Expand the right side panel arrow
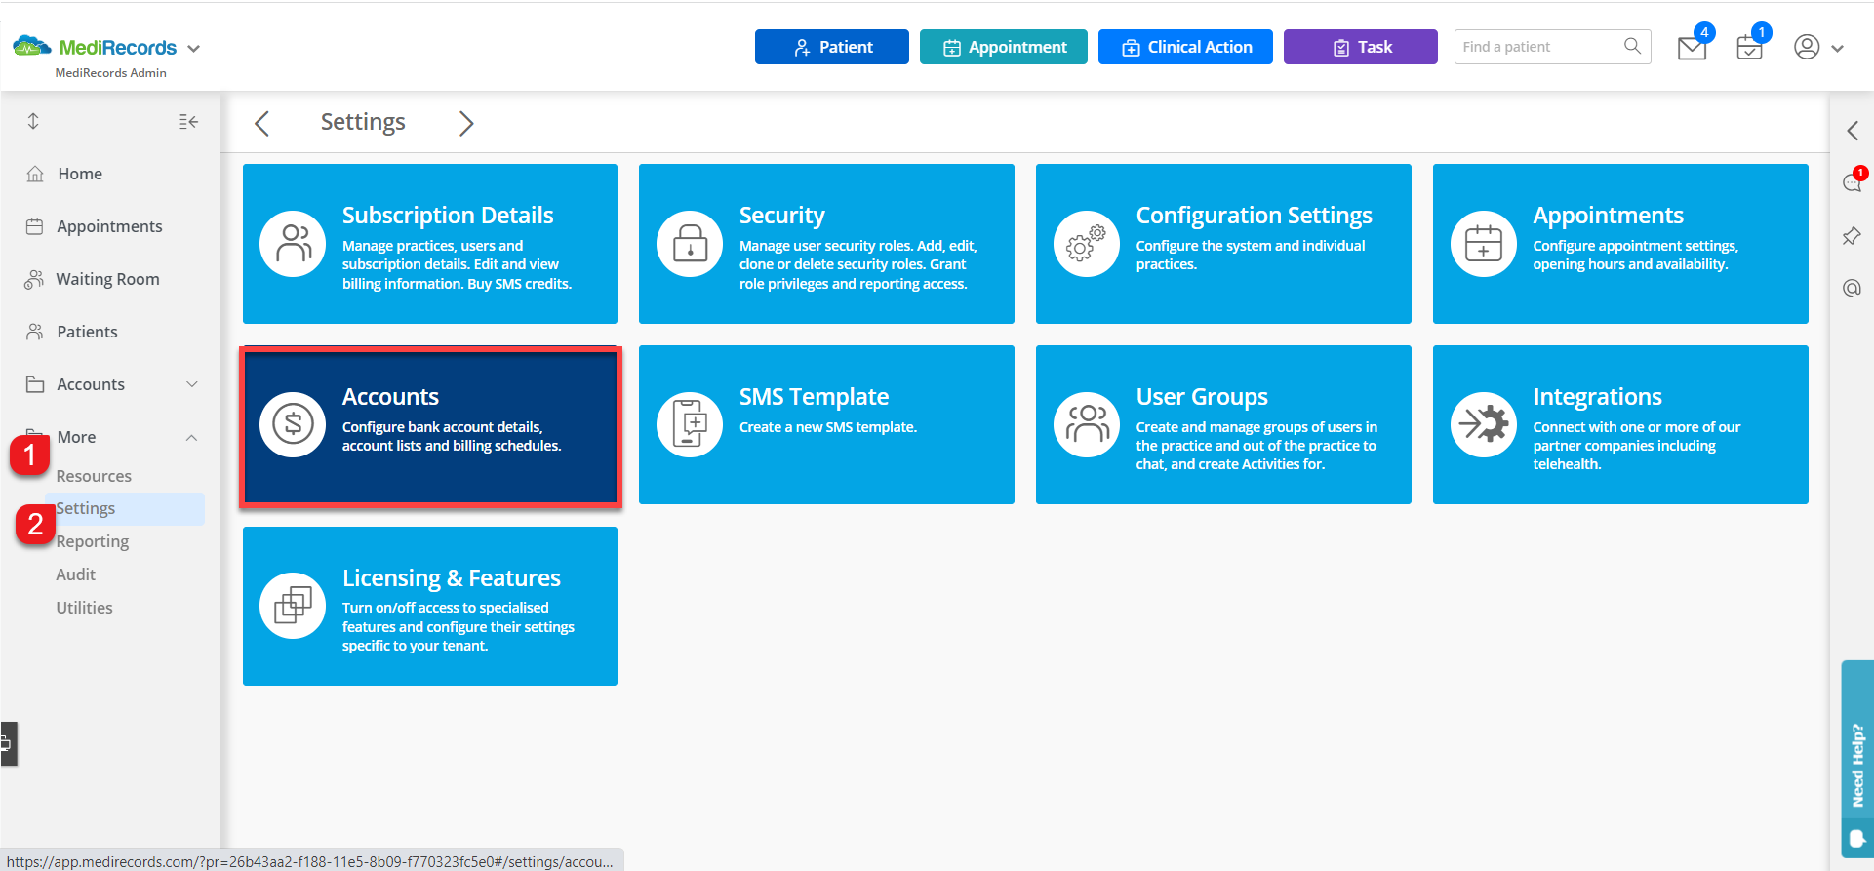Viewport: 1874px width, 871px height. [x=1852, y=131]
